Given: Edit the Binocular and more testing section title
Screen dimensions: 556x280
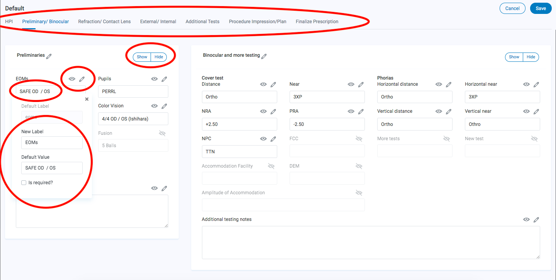Looking at the screenshot, I should point(264,56).
